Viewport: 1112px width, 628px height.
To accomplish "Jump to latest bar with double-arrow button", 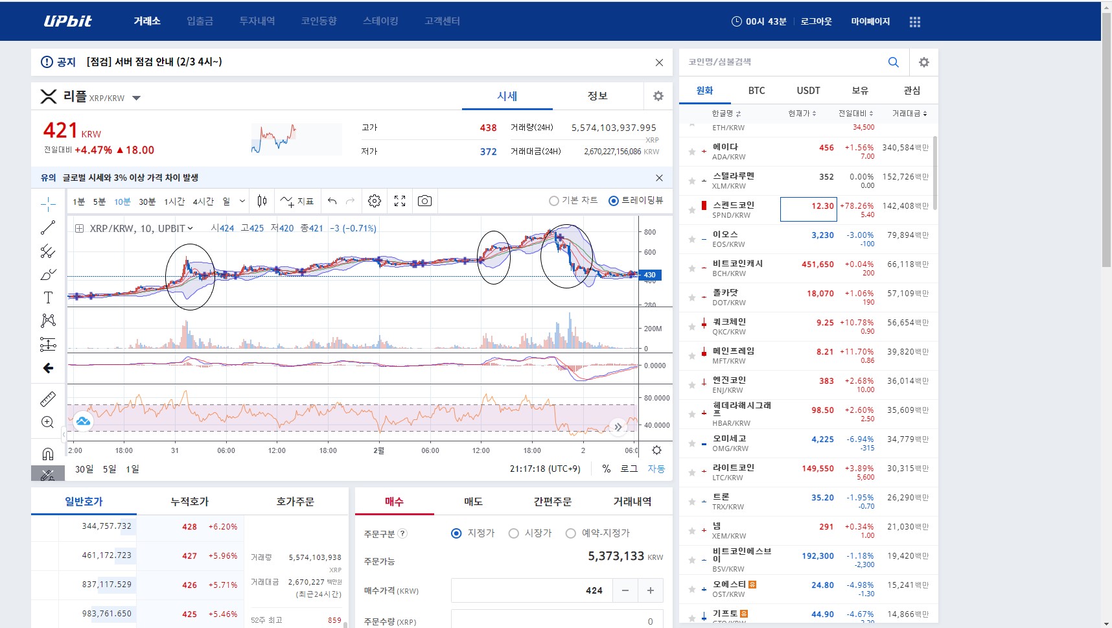I will [x=618, y=427].
